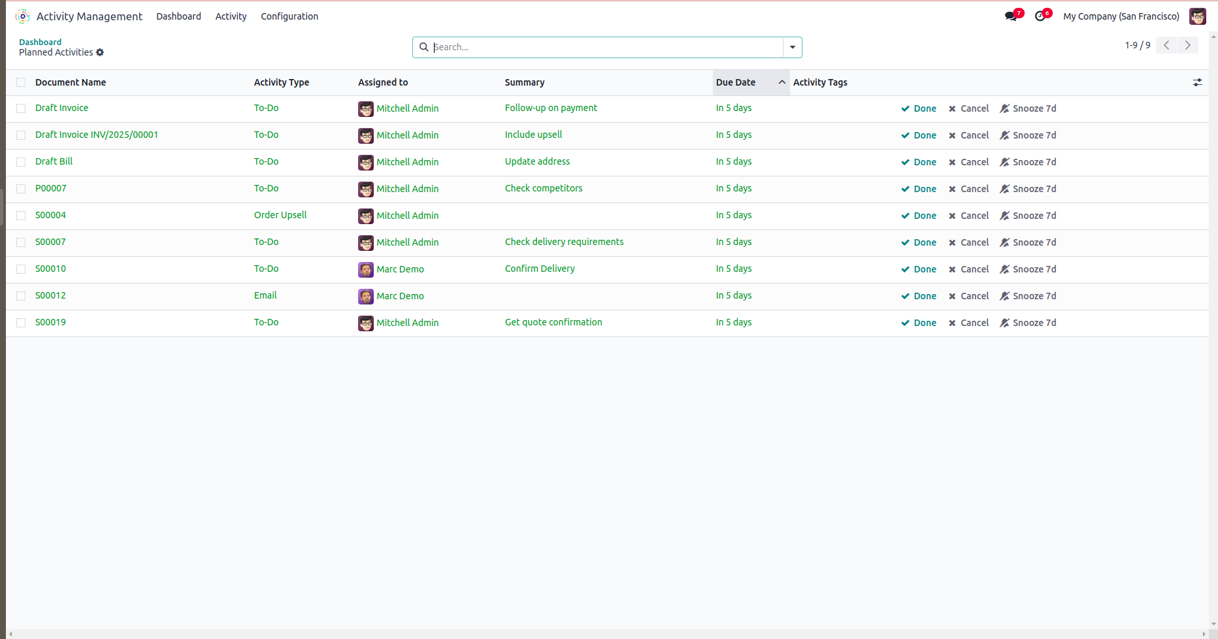Viewport: 1218px width, 639px height.
Task: Sort by the Summary column header
Action: point(525,82)
